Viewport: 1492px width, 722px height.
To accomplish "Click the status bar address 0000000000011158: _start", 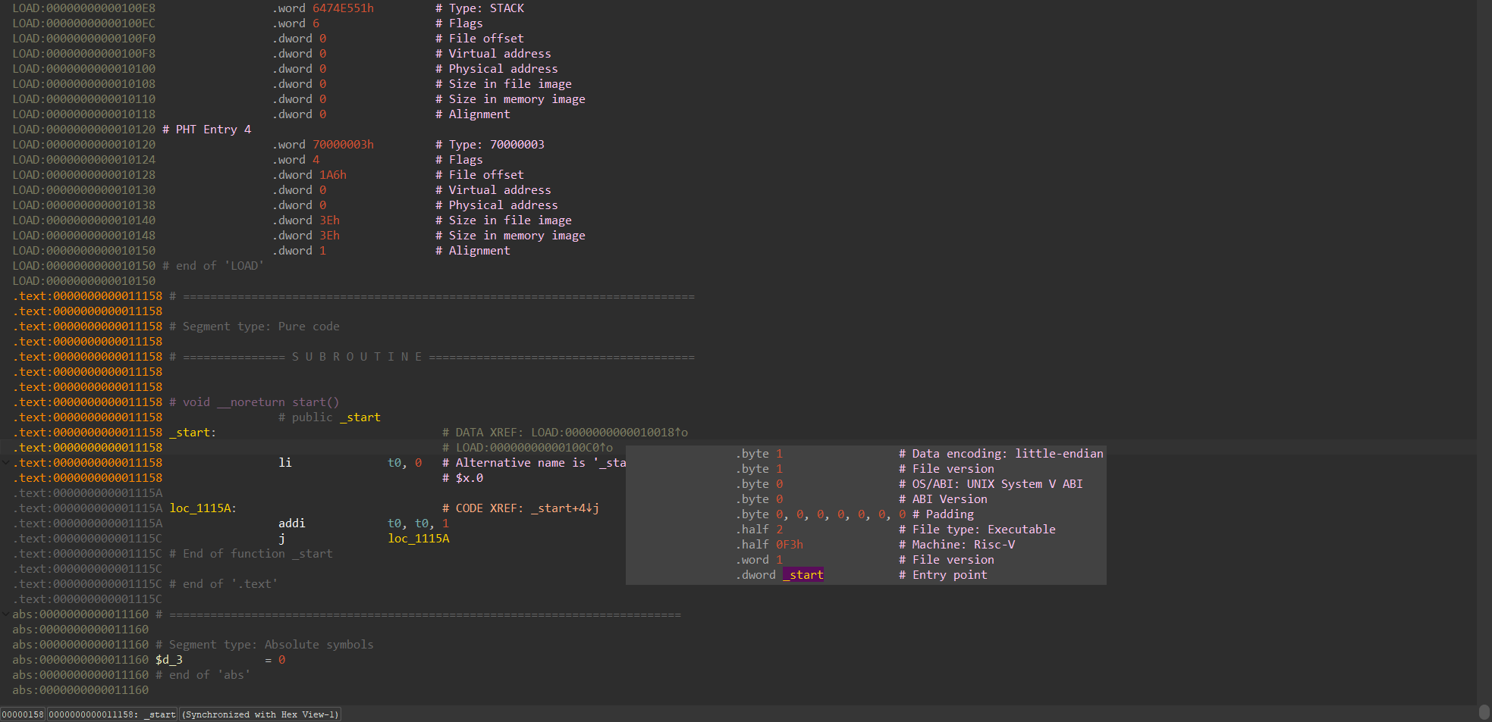I will (112, 714).
